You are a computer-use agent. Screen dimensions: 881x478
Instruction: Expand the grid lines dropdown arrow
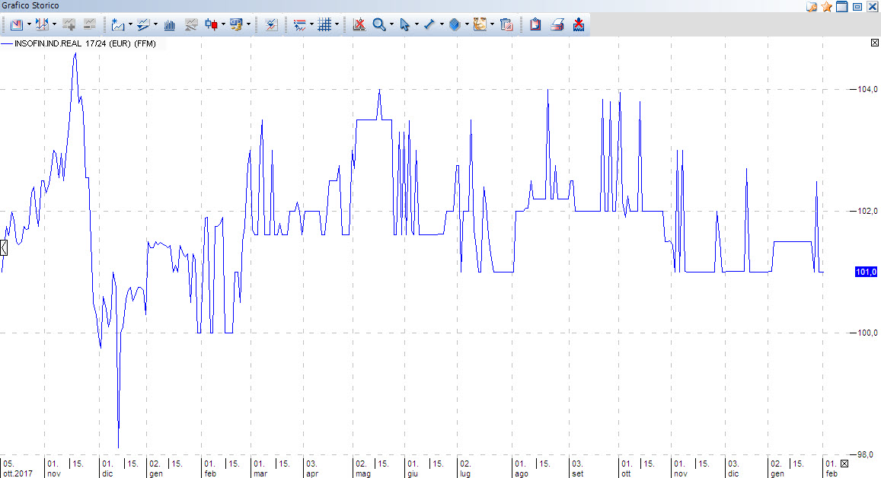pyautogui.click(x=337, y=24)
